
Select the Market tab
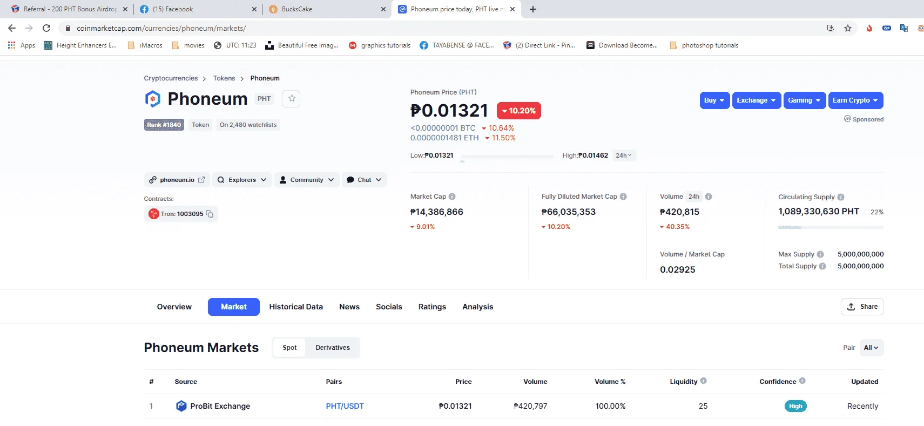[x=234, y=307]
